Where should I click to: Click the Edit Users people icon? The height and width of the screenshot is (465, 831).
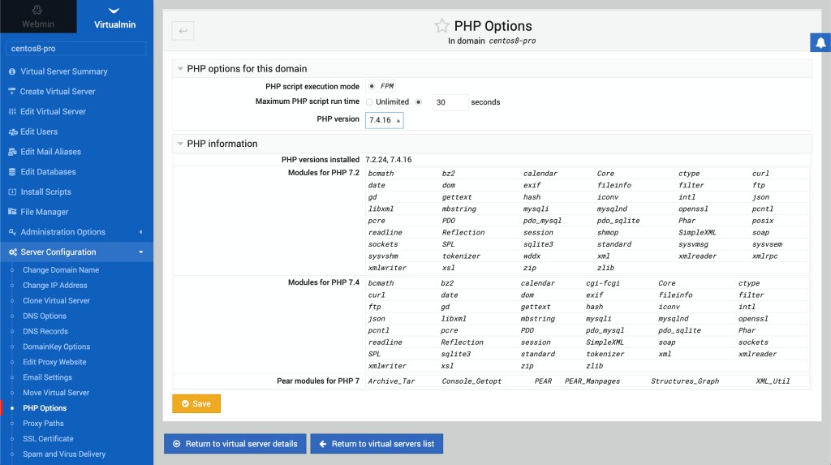coord(13,131)
